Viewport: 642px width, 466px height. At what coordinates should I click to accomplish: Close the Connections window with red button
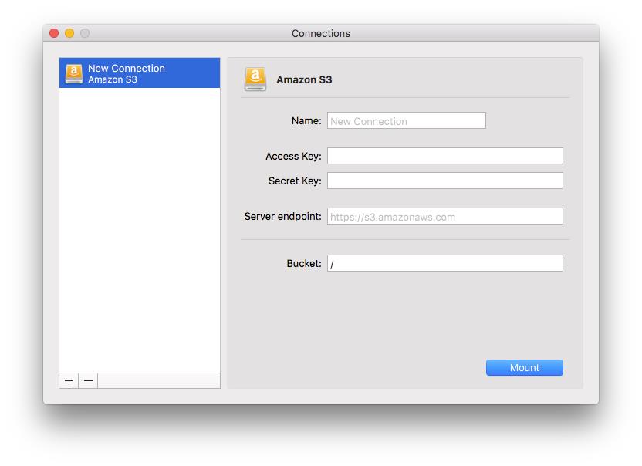(54, 33)
